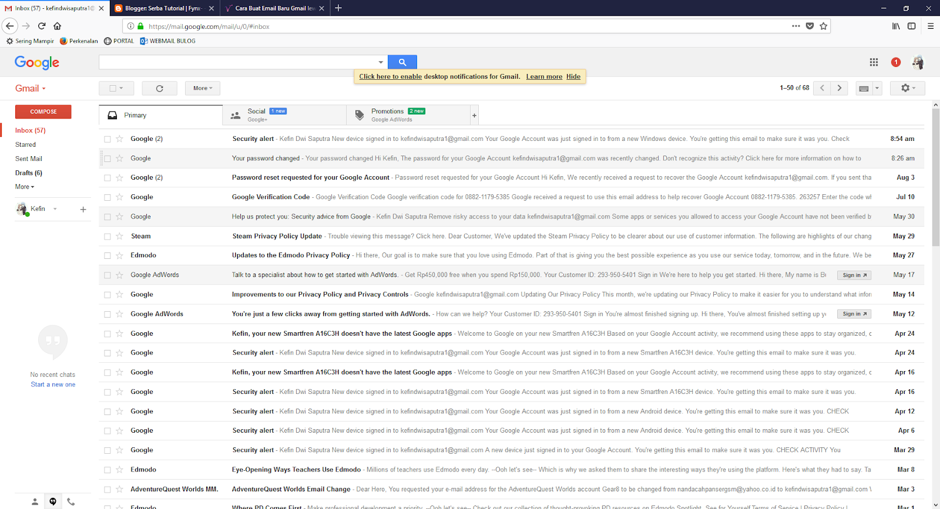Reload page with the browser reload button

[x=42, y=26]
